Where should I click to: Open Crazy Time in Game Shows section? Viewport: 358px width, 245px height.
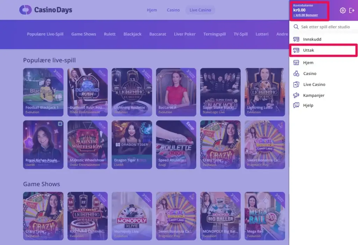(43, 216)
